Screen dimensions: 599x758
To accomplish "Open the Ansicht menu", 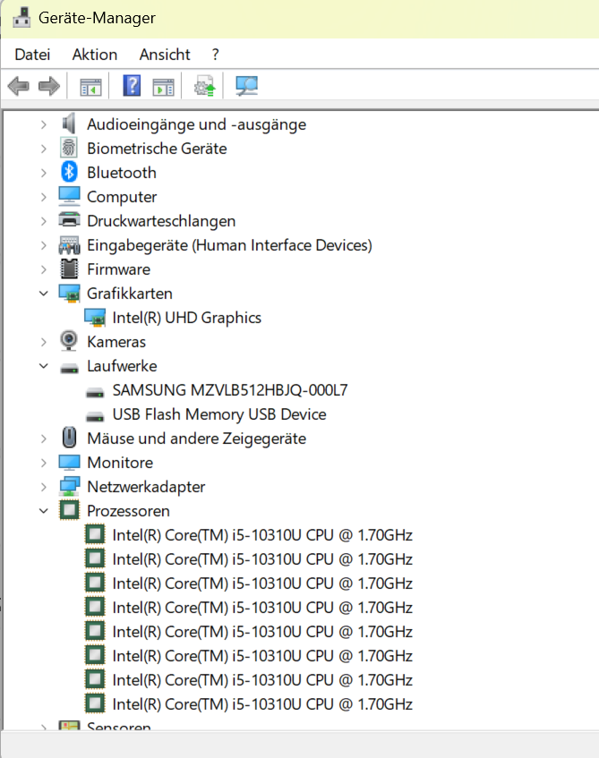I will (x=165, y=55).
